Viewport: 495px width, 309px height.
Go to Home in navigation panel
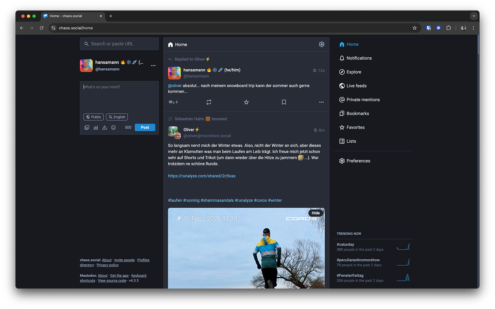tap(349, 45)
